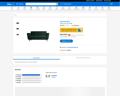Click the black rating stars under the title

pos(62,25)
